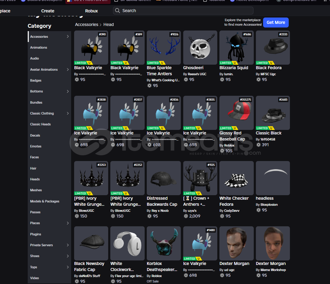Image resolution: width=330 pixels, height=284 pixels.
Task: Open the Robux menu in the top bar
Action: pos(91,11)
